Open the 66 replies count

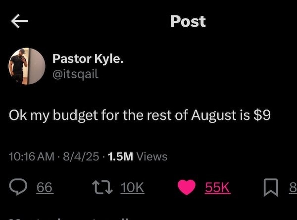coord(44,187)
